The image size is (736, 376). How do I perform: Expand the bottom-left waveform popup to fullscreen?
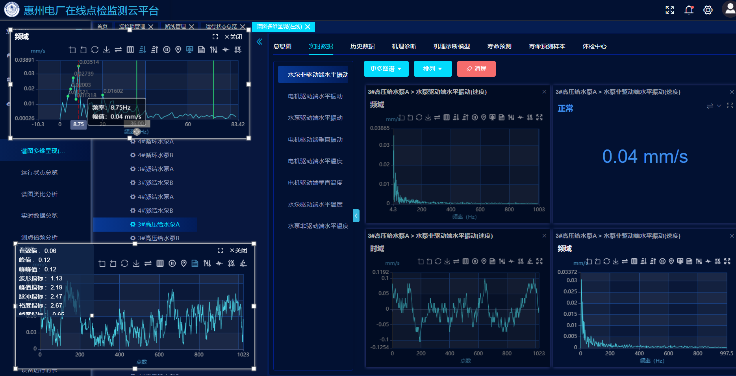(x=221, y=251)
